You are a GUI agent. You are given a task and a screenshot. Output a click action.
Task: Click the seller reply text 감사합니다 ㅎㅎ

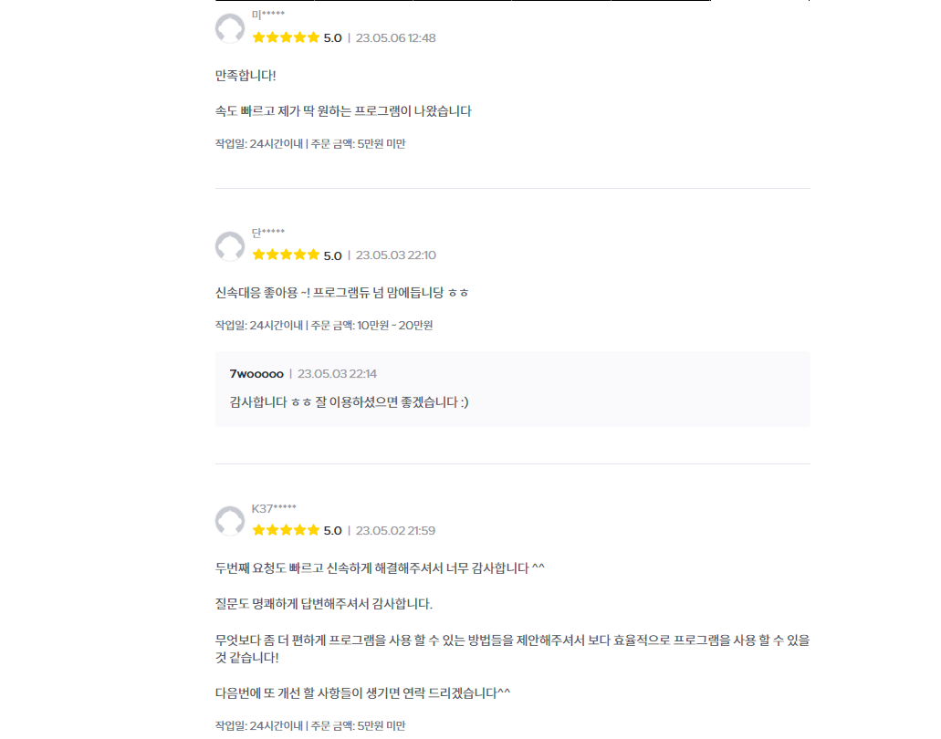coord(349,401)
